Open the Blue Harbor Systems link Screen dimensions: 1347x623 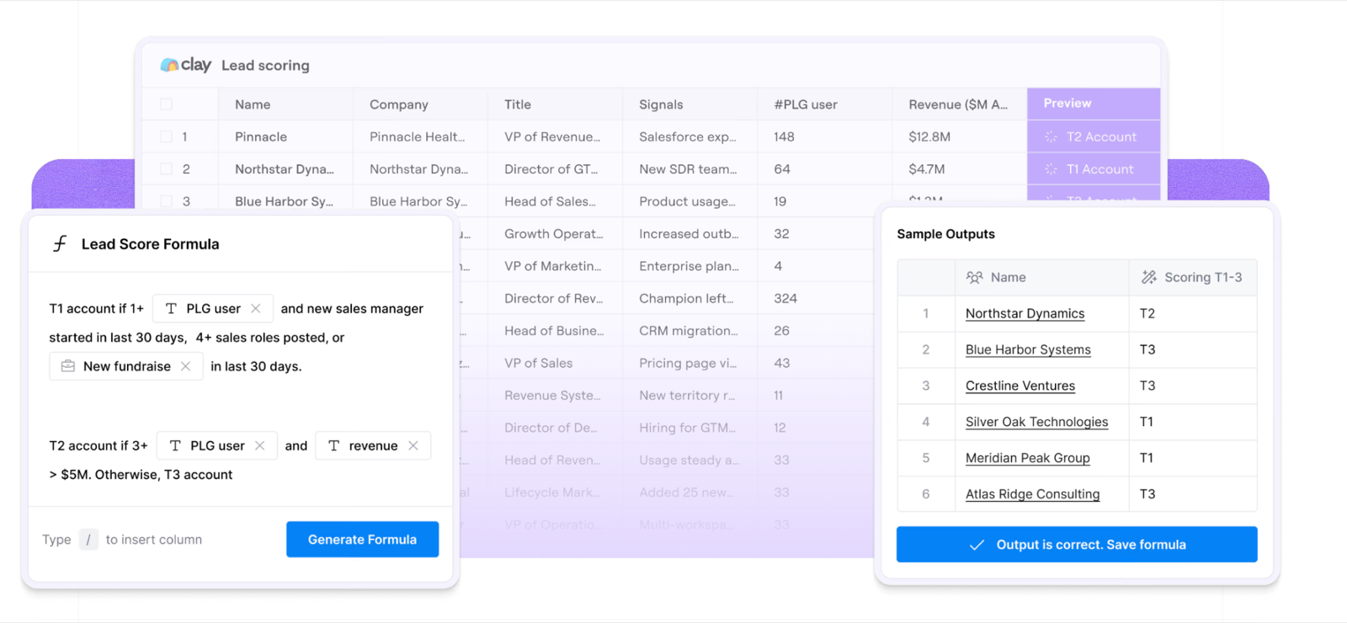pyautogui.click(x=1028, y=349)
